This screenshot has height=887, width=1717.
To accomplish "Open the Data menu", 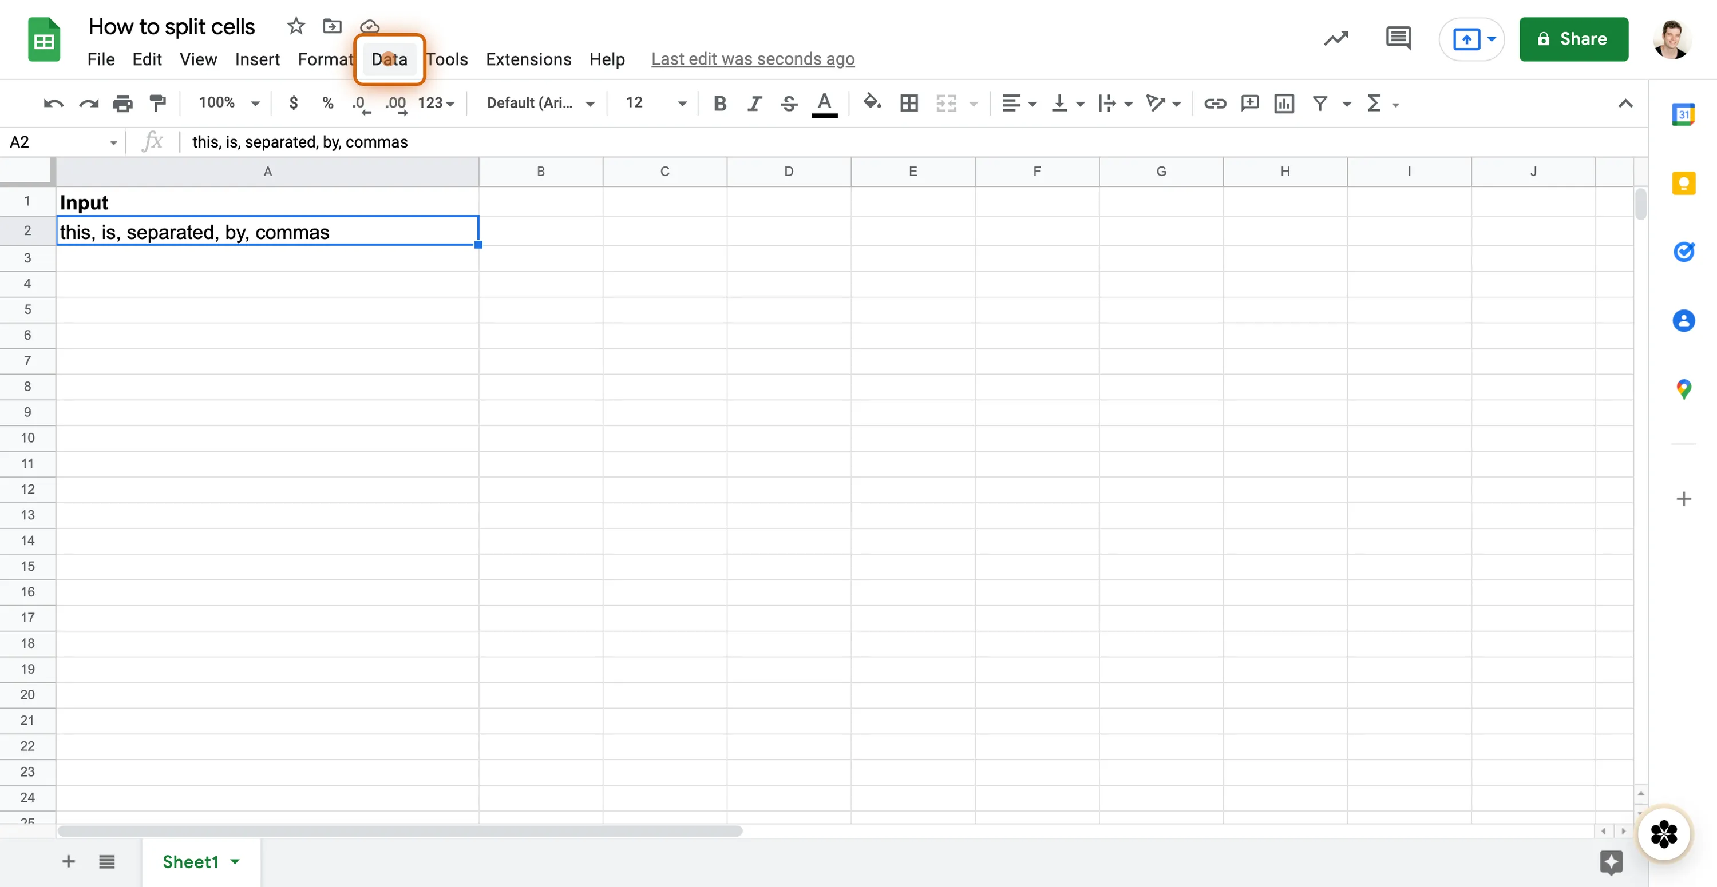I will 389,59.
